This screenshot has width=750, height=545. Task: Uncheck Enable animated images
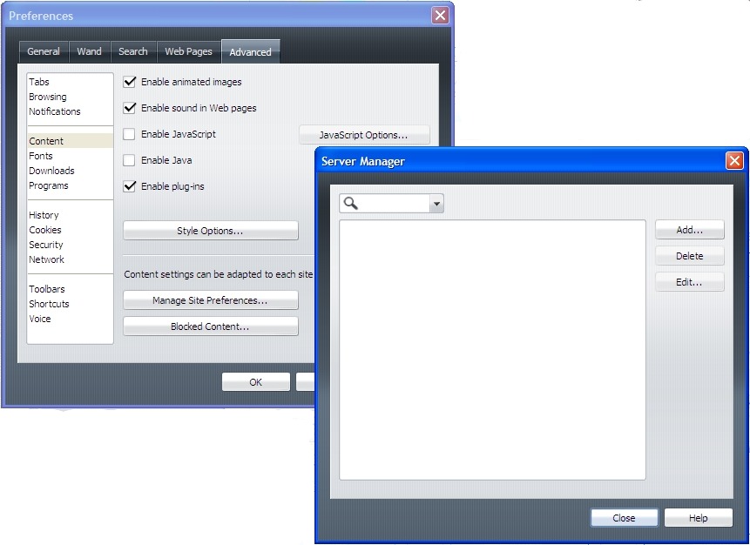pos(130,82)
